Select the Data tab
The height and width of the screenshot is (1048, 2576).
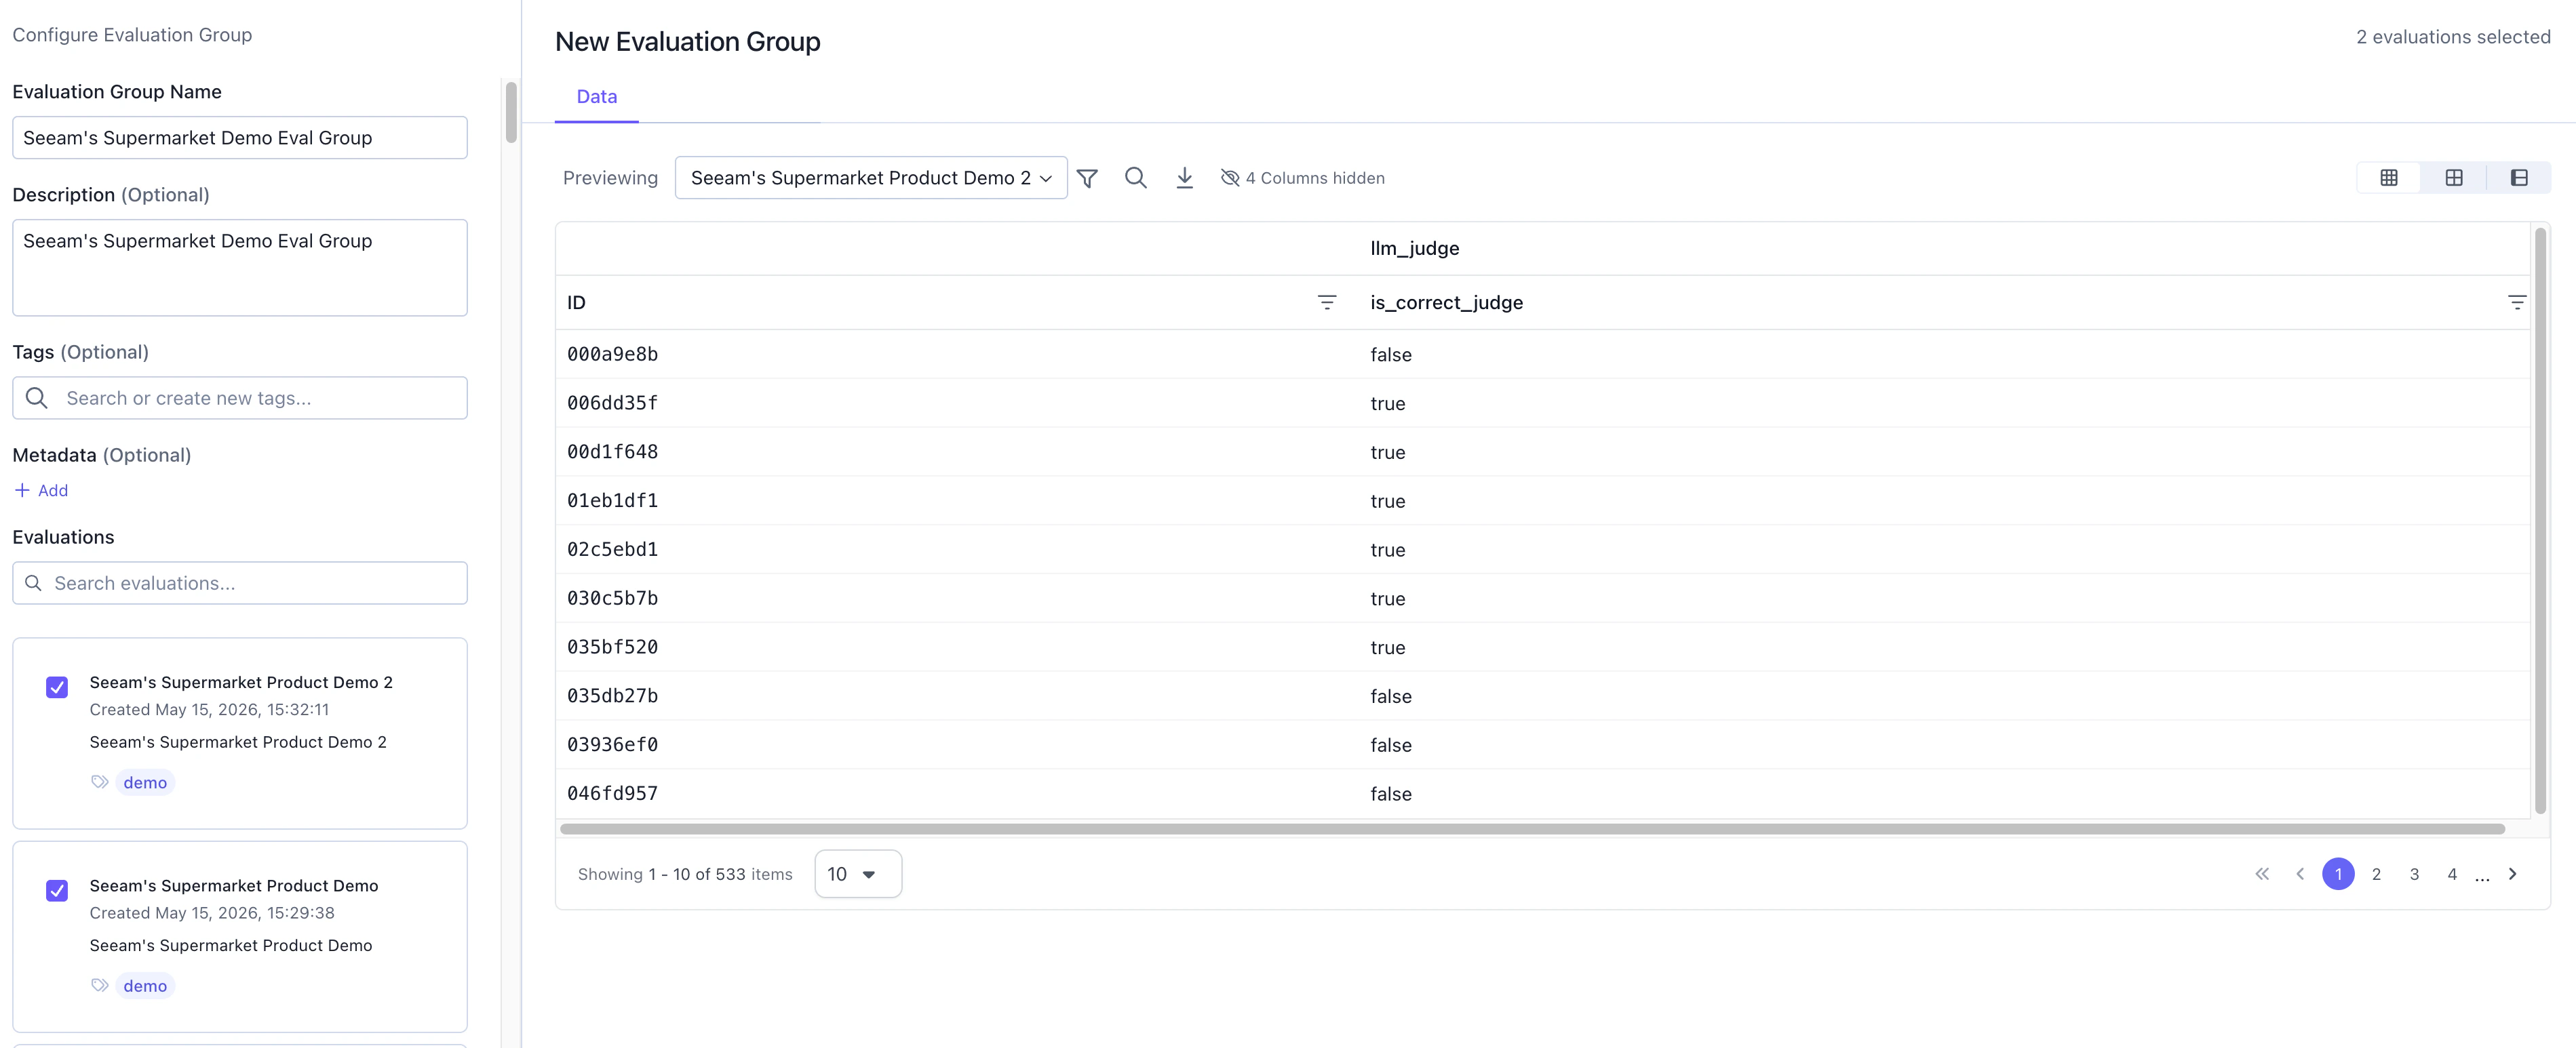click(x=597, y=97)
